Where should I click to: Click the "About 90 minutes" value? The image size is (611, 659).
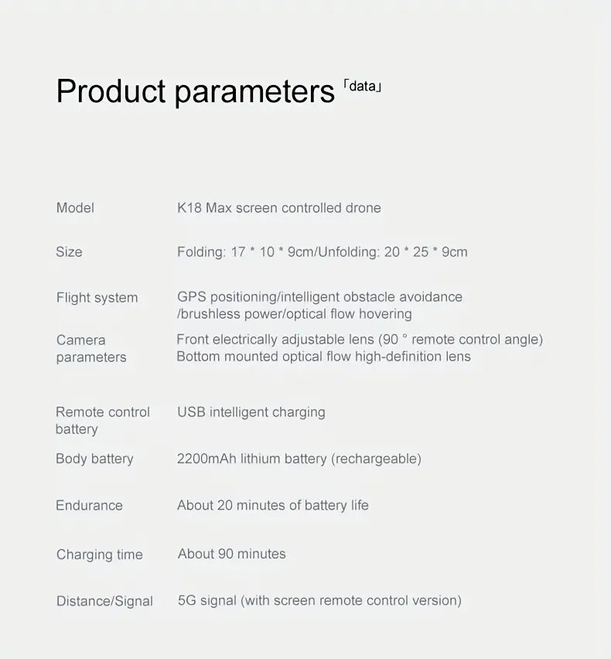pos(231,554)
